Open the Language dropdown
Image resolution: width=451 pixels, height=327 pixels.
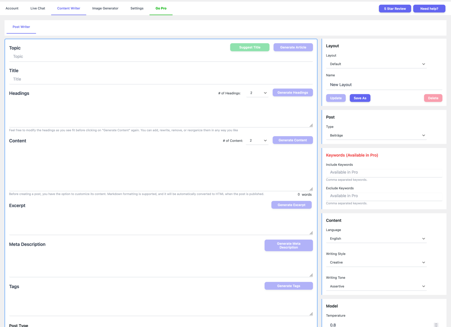[376, 239]
